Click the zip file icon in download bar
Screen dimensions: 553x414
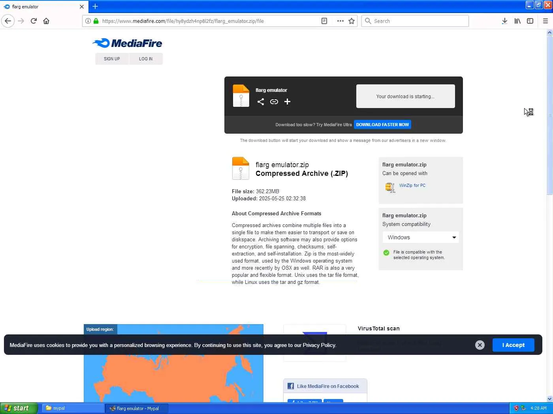point(241,96)
